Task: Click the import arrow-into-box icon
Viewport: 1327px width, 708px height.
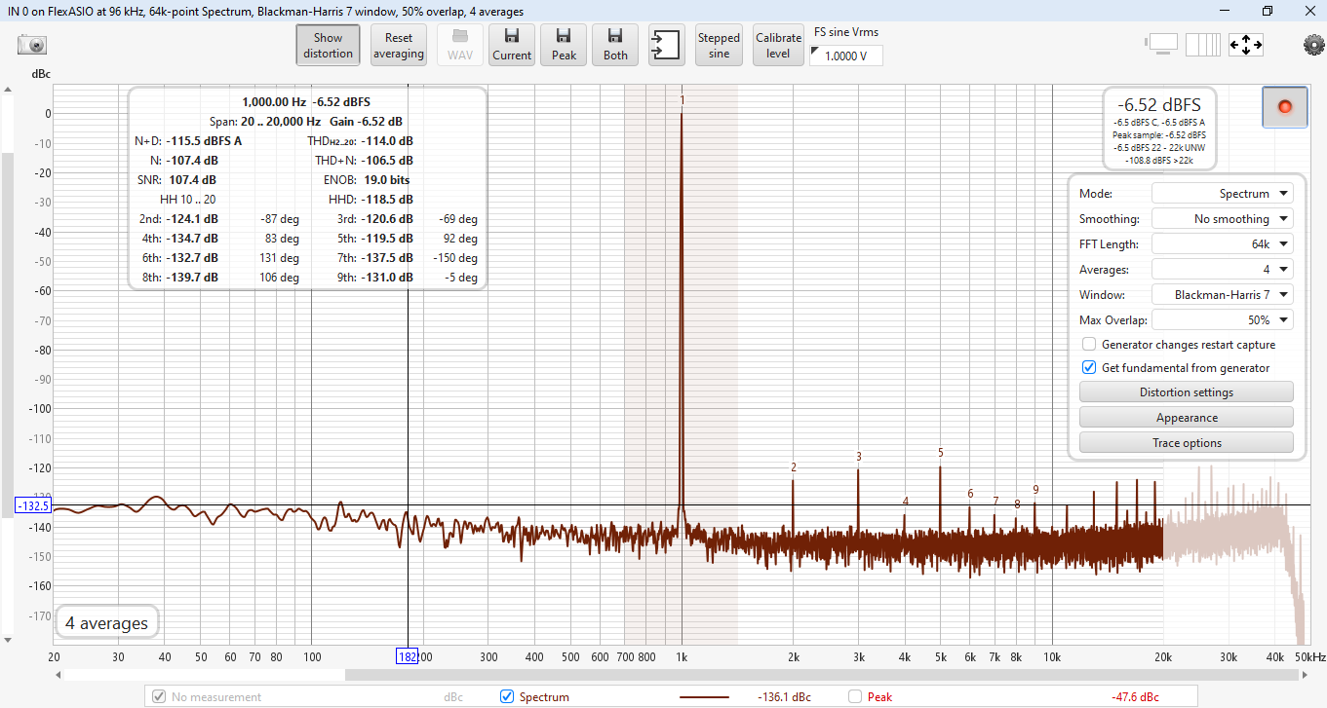Action: coord(666,46)
